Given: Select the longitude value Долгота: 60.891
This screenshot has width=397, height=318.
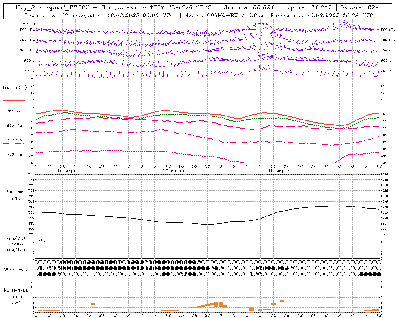Looking at the screenshot, I should pos(249,7).
